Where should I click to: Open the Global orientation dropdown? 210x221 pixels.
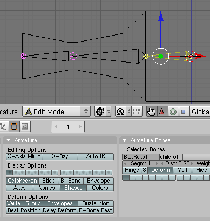click(x=200, y=112)
